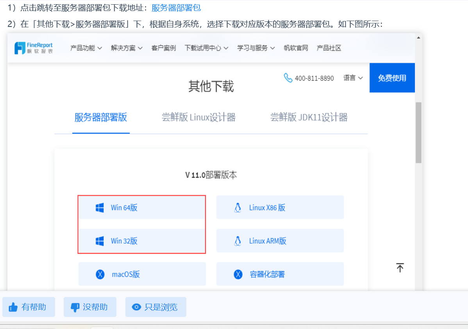468x329 pixels.
Task: Open the 容器化部署 option
Action: coord(280,274)
